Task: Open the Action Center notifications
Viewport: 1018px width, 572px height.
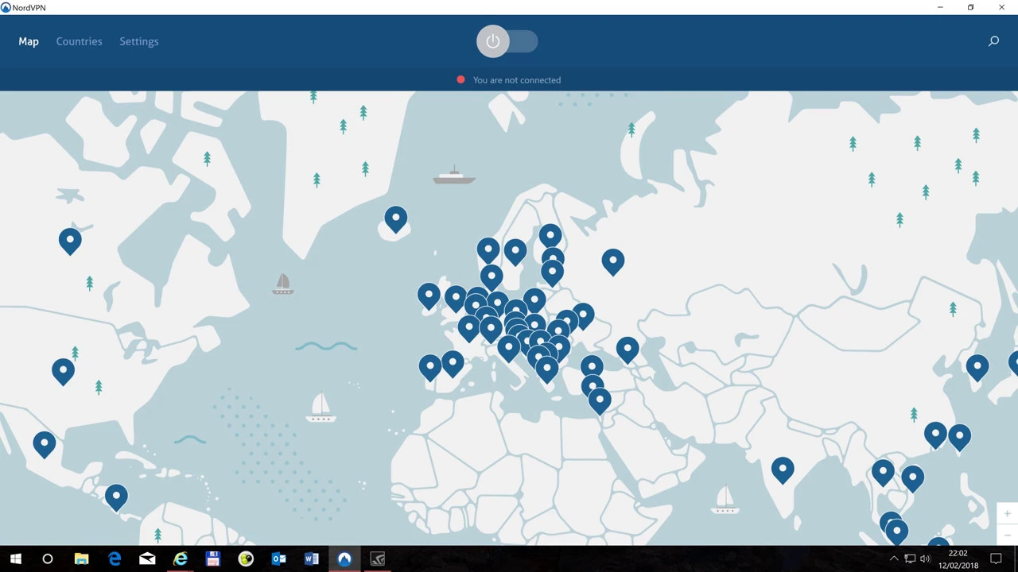Action: coord(996,559)
